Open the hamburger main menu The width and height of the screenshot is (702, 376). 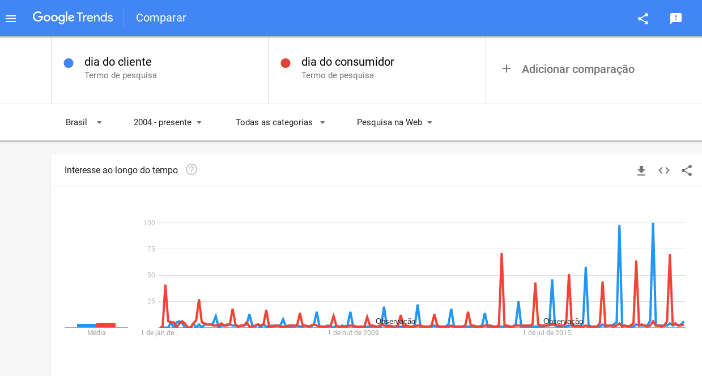[x=11, y=18]
